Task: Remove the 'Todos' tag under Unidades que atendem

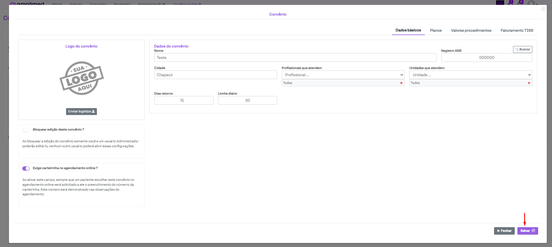Action: [x=529, y=83]
